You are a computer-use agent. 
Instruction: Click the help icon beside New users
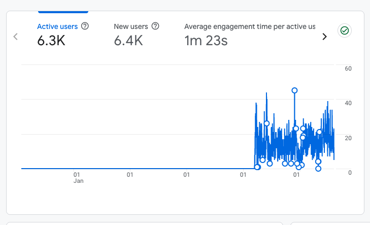pos(155,26)
